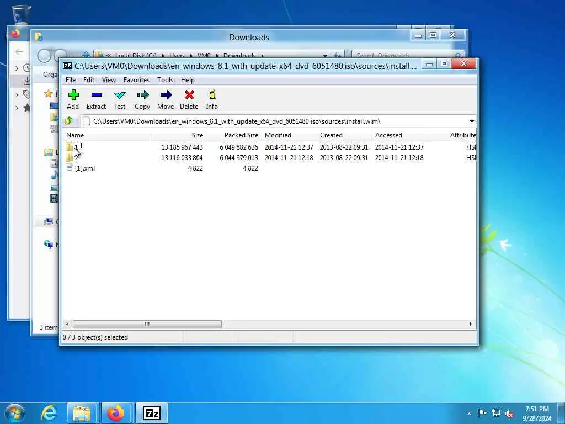Open the Tools menu

(x=166, y=80)
